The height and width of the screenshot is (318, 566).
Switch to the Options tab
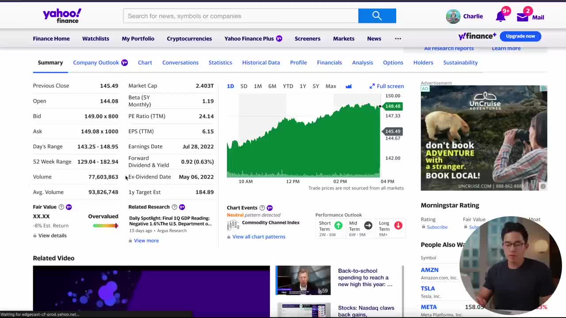(393, 62)
